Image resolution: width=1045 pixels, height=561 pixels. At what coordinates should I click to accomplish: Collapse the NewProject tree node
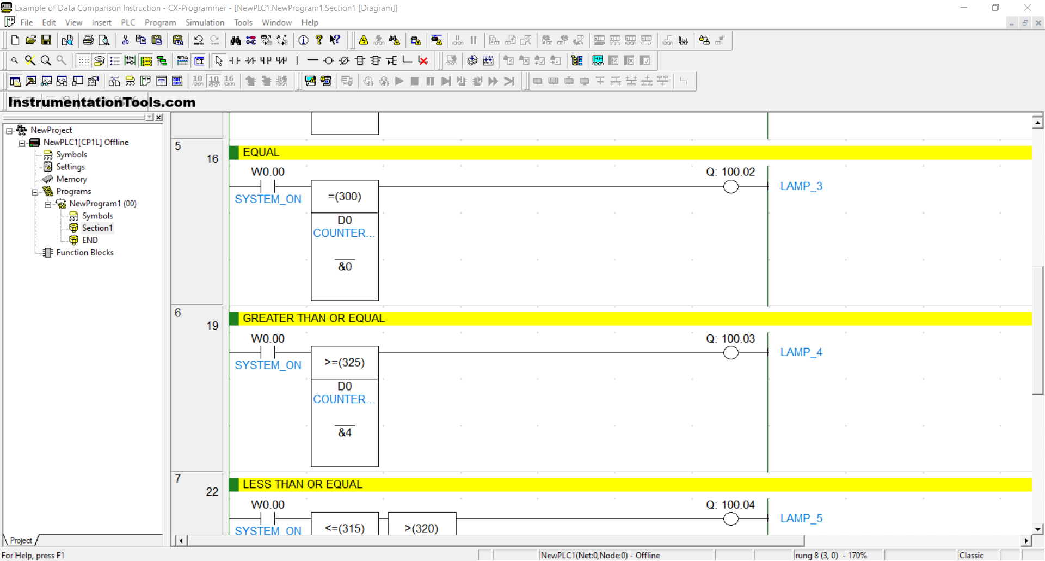pyautogui.click(x=9, y=130)
